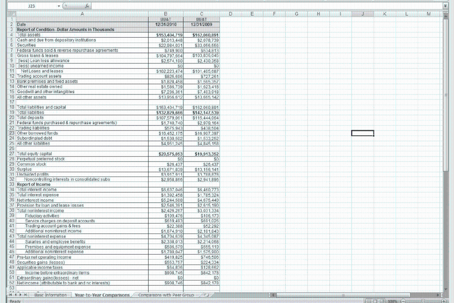The height and width of the screenshot is (303, 454).
Task: Go to next sheet tab arrow
Action: pyautogui.click(x=20, y=295)
